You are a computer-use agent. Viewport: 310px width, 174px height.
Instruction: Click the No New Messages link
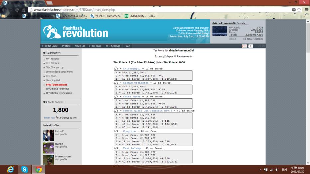(253, 39)
